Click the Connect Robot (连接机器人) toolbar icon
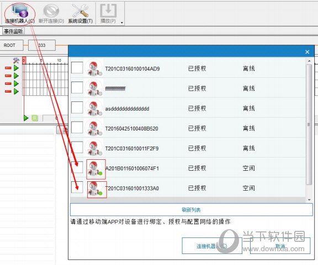This screenshot has height=265, width=318. pyautogui.click(x=20, y=10)
